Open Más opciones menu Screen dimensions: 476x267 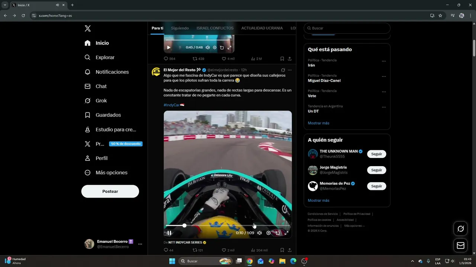point(106,172)
